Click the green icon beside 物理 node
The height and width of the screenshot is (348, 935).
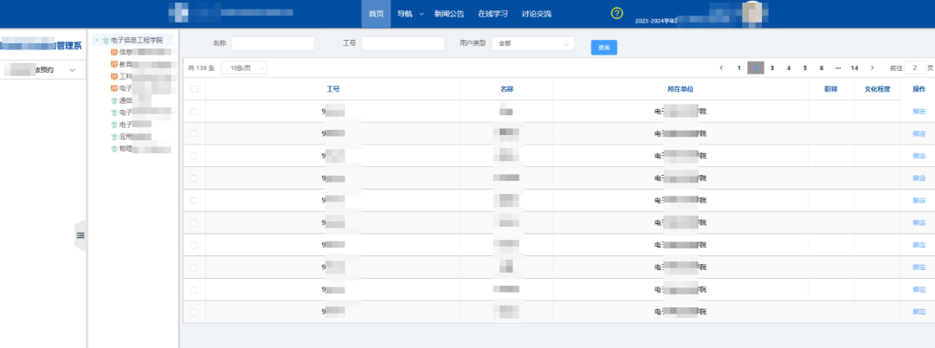click(114, 149)
